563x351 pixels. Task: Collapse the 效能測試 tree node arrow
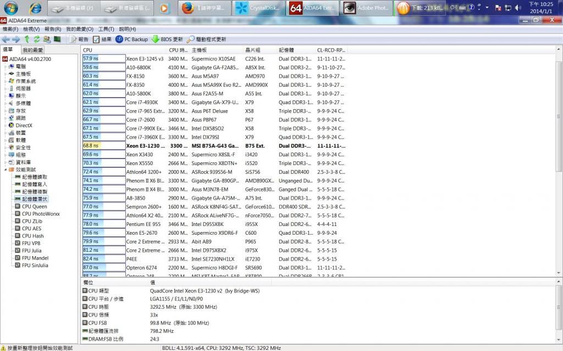(5, 169)
